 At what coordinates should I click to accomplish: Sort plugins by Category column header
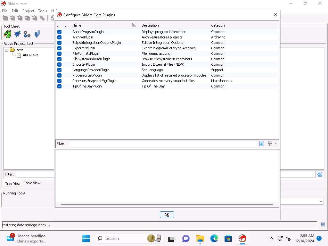[218, 25]
